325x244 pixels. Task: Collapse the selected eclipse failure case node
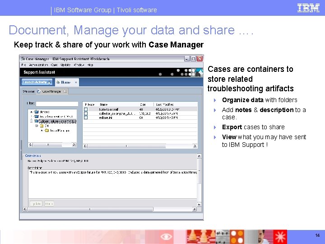31,121
